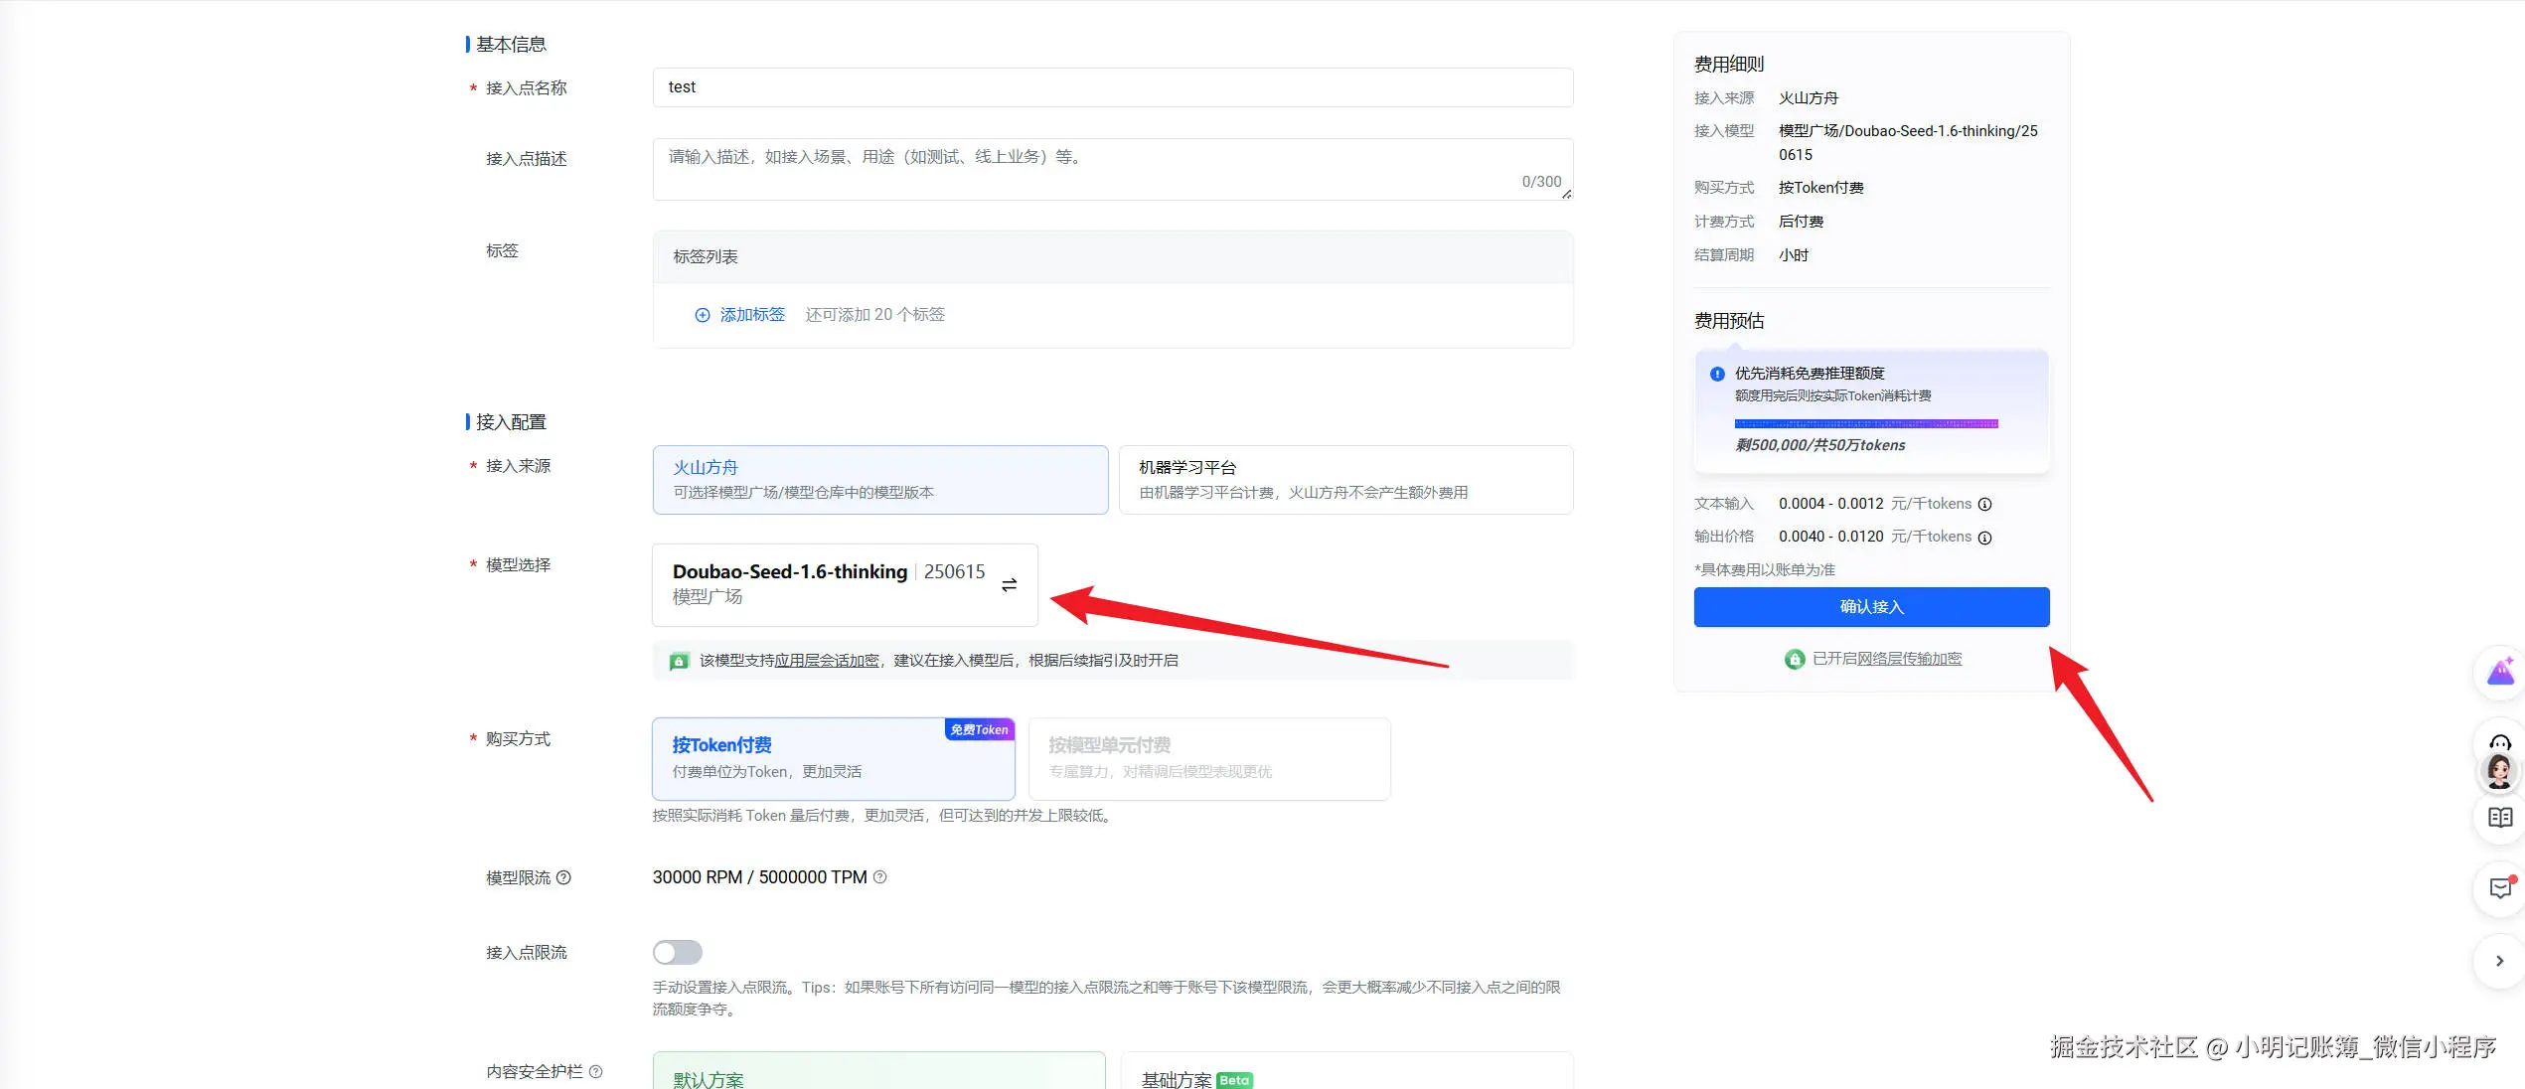
Task: Select 火山方舟 as access source
Action: [879, 480]
